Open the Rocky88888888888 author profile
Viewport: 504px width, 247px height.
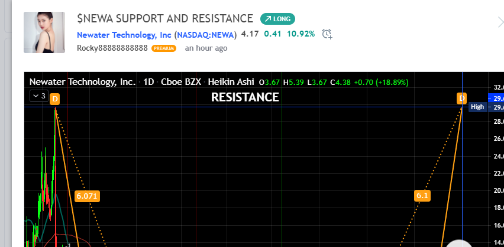tap(112, 48)
